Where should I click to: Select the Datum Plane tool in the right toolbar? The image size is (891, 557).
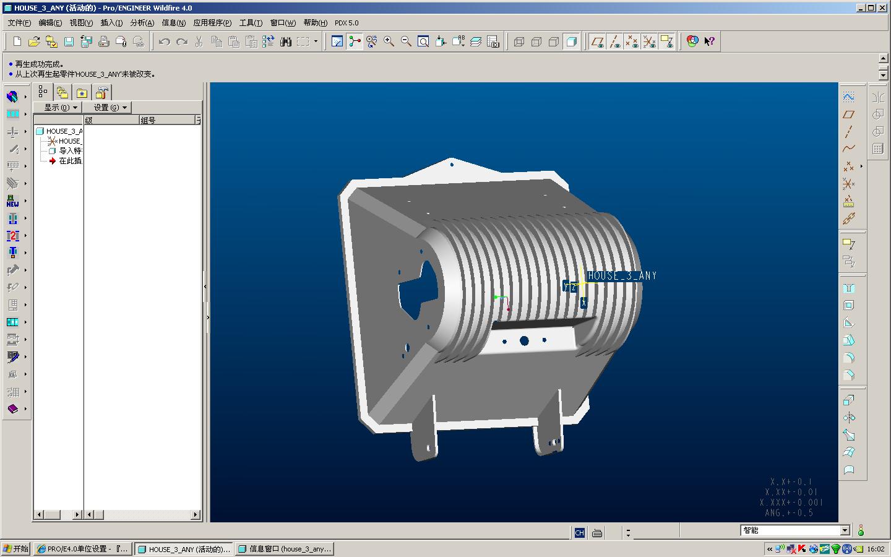(849, 114)
